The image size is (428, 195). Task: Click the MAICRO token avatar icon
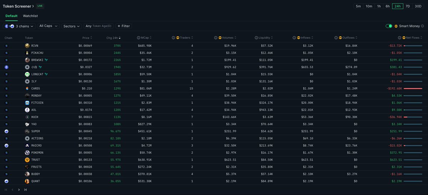(27, 146)
